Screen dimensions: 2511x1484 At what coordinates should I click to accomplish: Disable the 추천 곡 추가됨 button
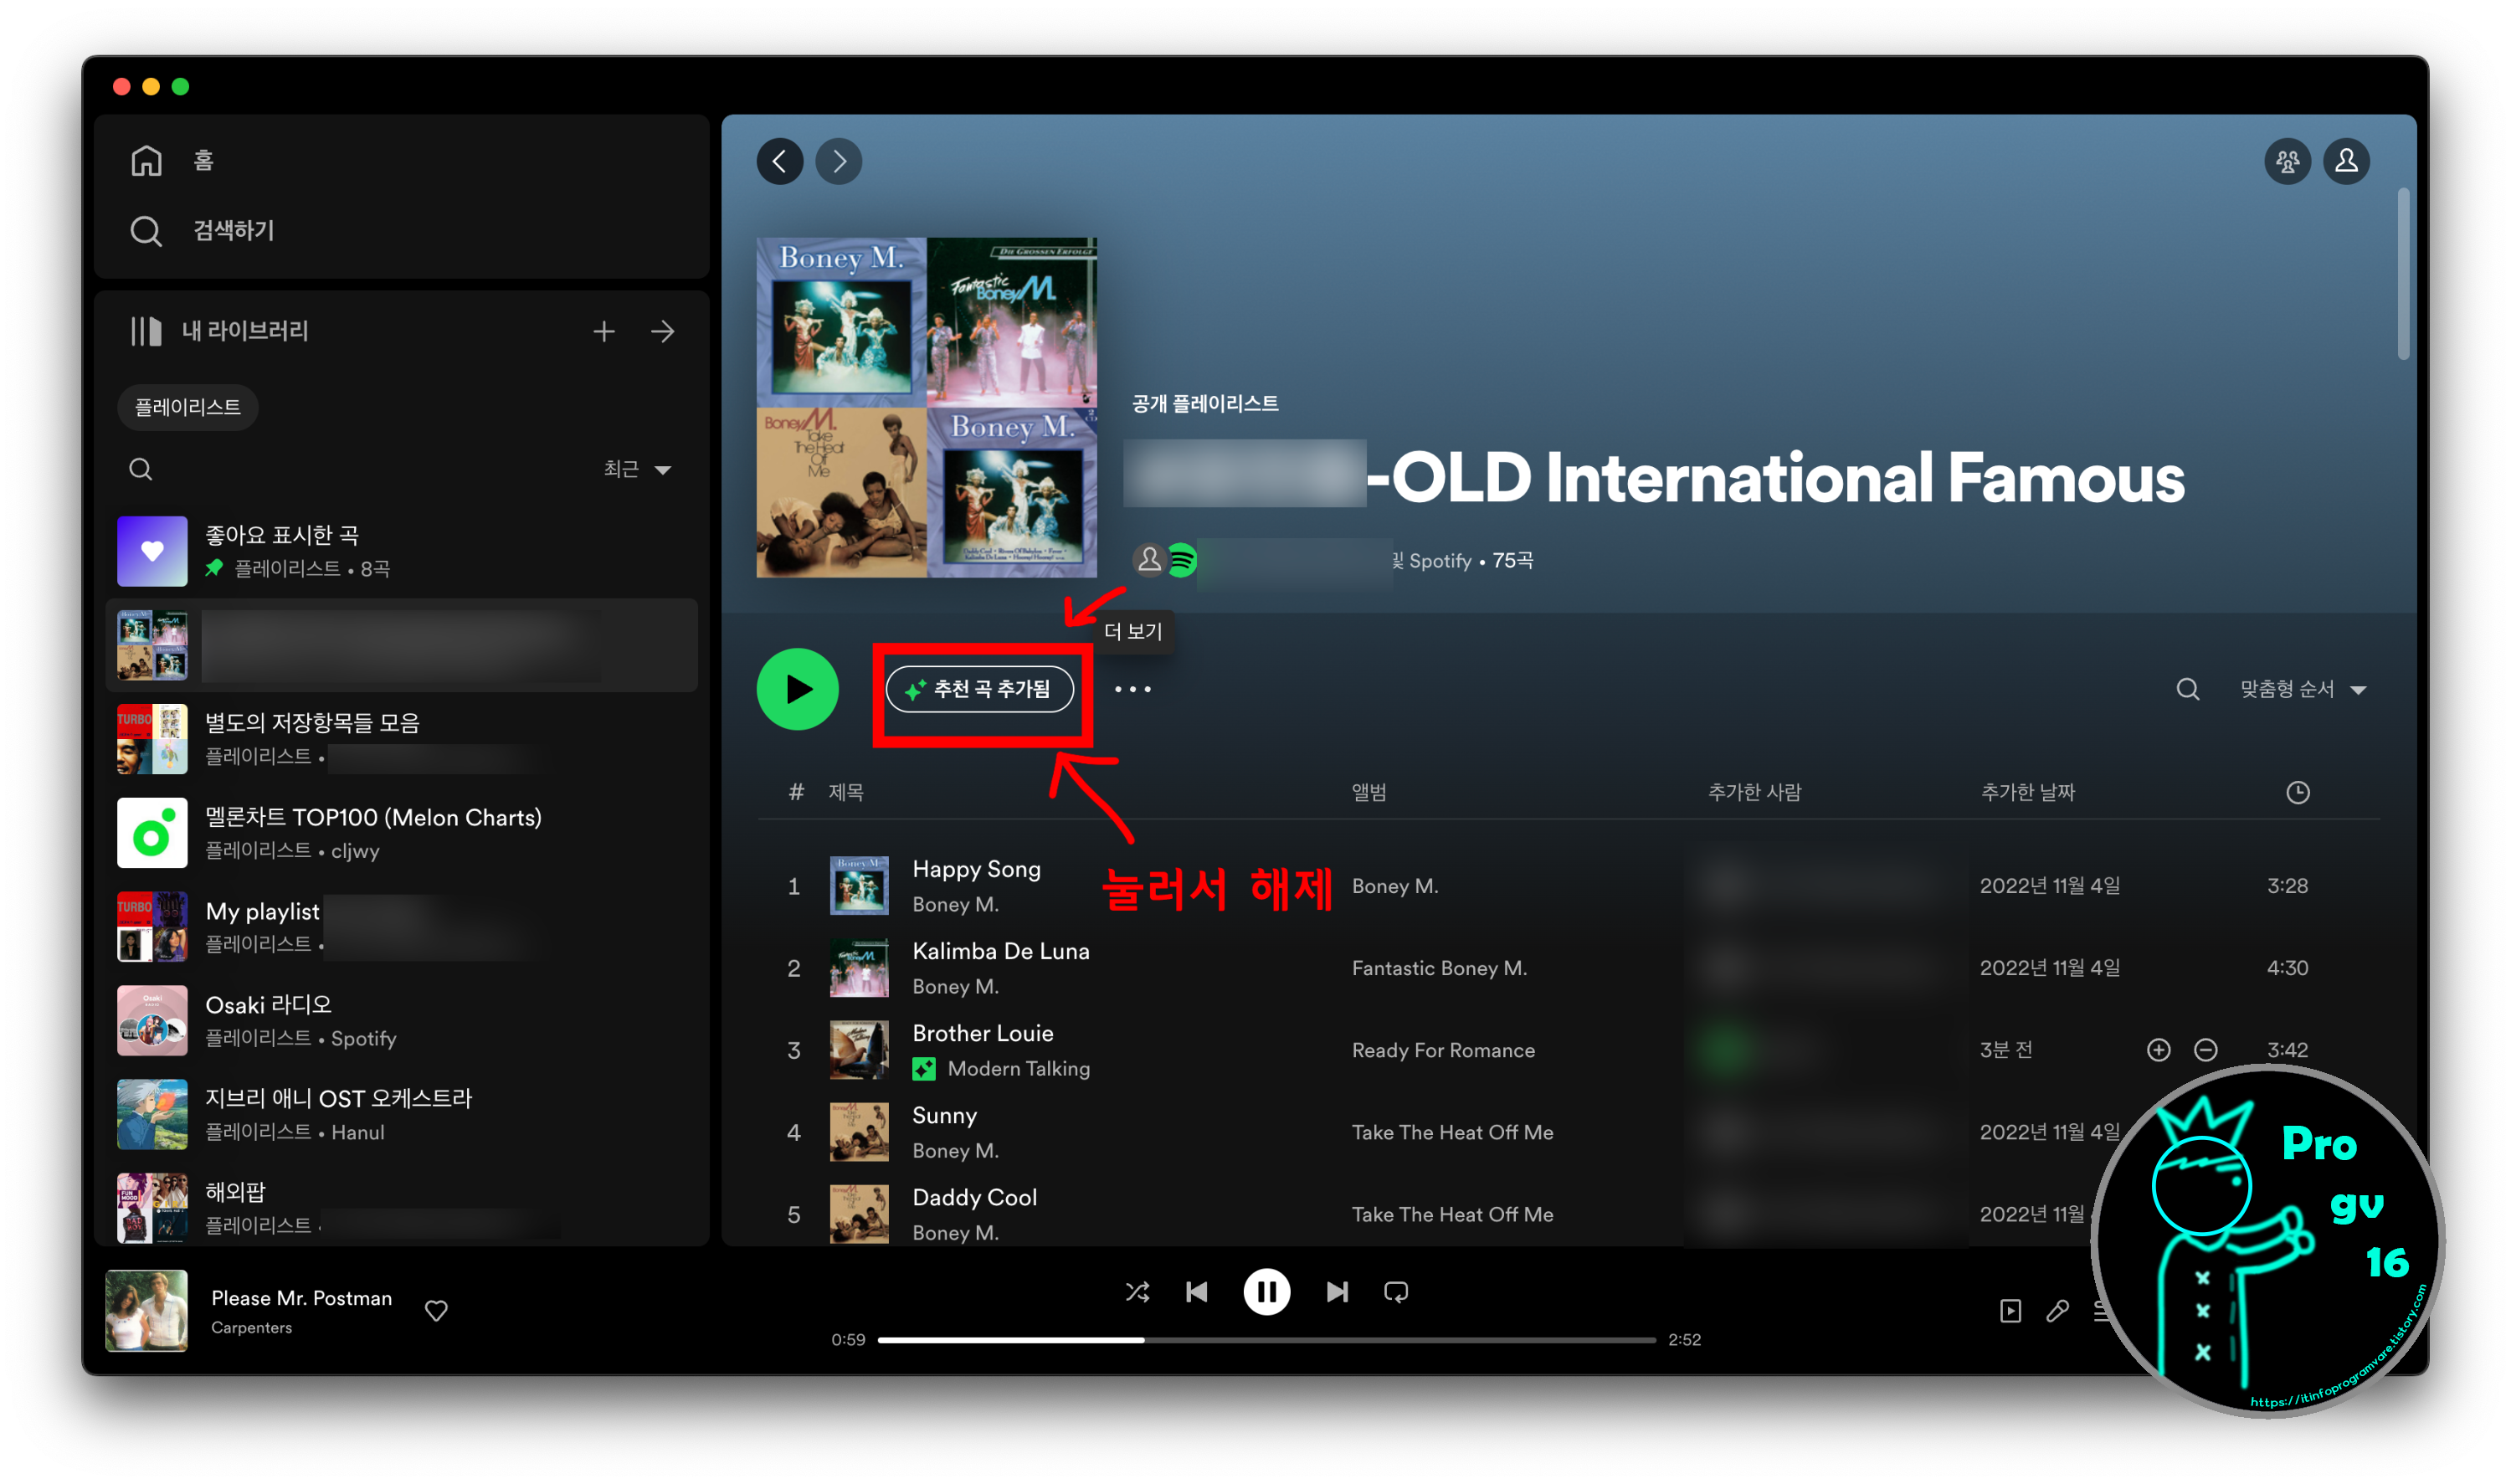coord(979,689)
